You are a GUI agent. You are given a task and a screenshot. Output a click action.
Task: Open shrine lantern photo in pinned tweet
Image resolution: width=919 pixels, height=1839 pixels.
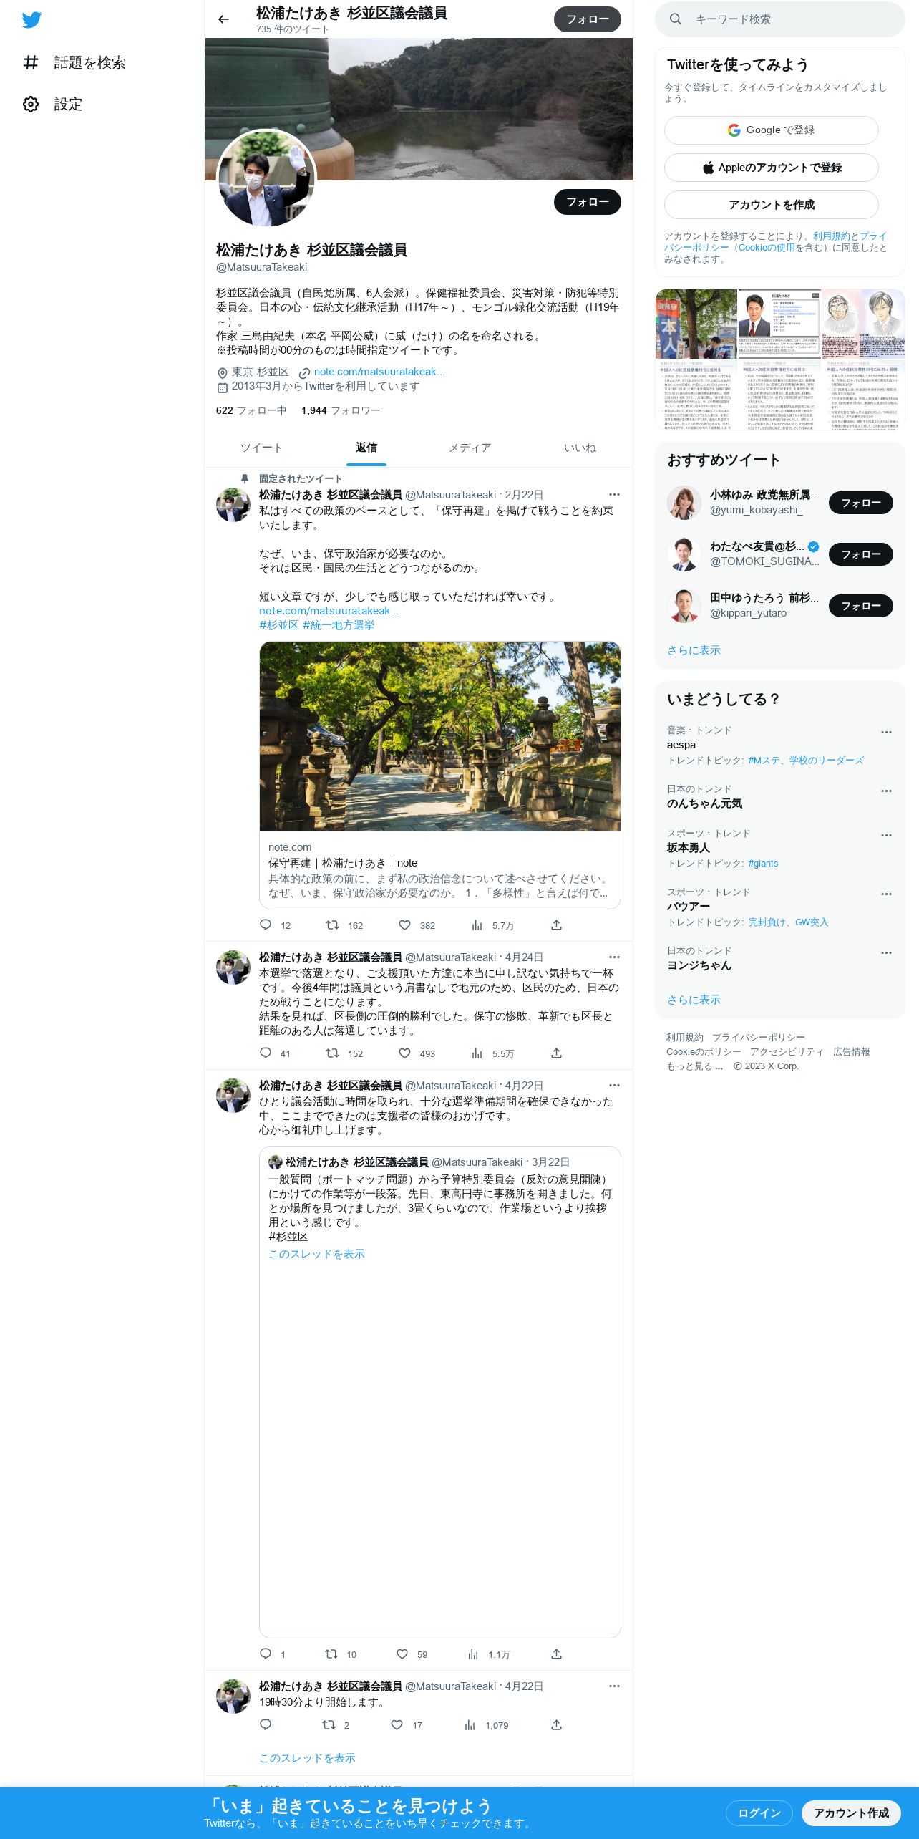(440, 736)
